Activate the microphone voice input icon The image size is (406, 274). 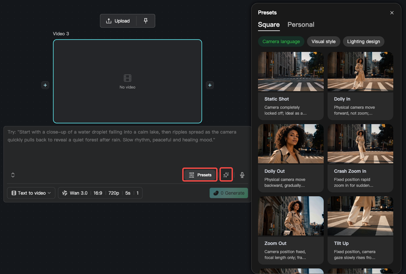coord(242,175)
